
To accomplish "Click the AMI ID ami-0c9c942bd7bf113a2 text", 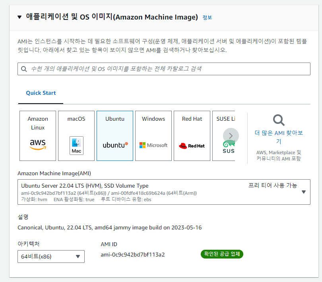I will click(x=133, y=255).
